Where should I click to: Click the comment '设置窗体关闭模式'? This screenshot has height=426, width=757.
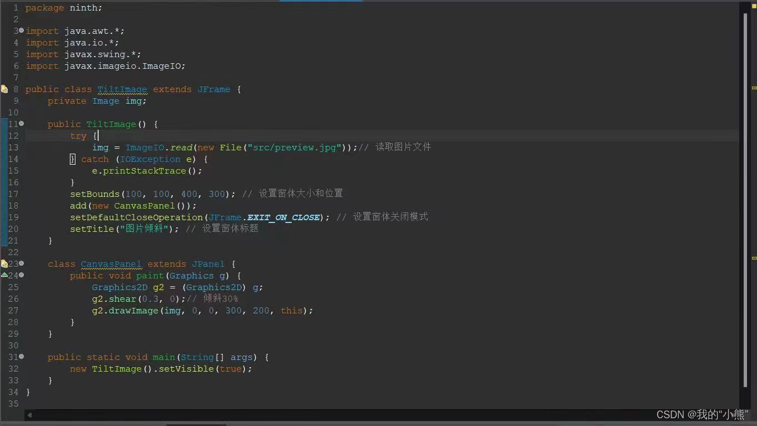(x=390, y=217)
